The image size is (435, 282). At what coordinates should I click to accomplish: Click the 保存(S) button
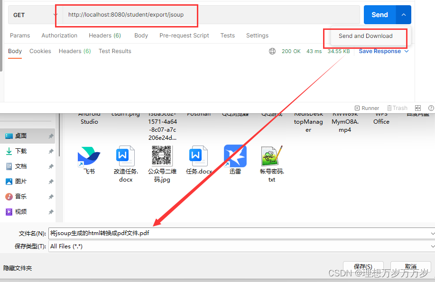pos(363,267)
